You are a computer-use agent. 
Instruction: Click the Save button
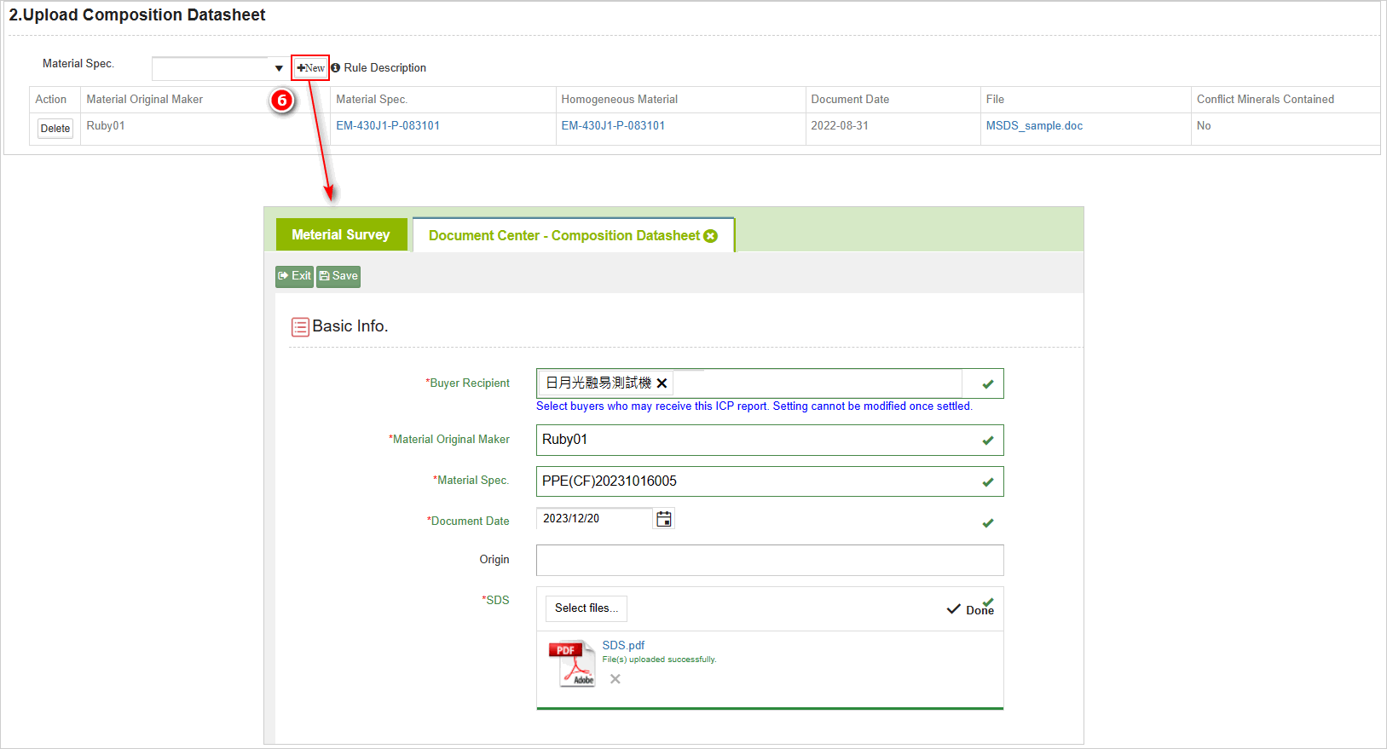click(x=338, y=276)
